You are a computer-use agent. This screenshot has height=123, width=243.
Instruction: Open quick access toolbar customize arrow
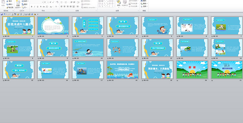[38, 14]
